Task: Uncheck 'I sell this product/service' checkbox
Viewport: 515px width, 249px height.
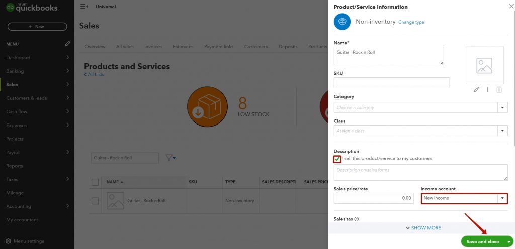Action: tap(337, 159)
